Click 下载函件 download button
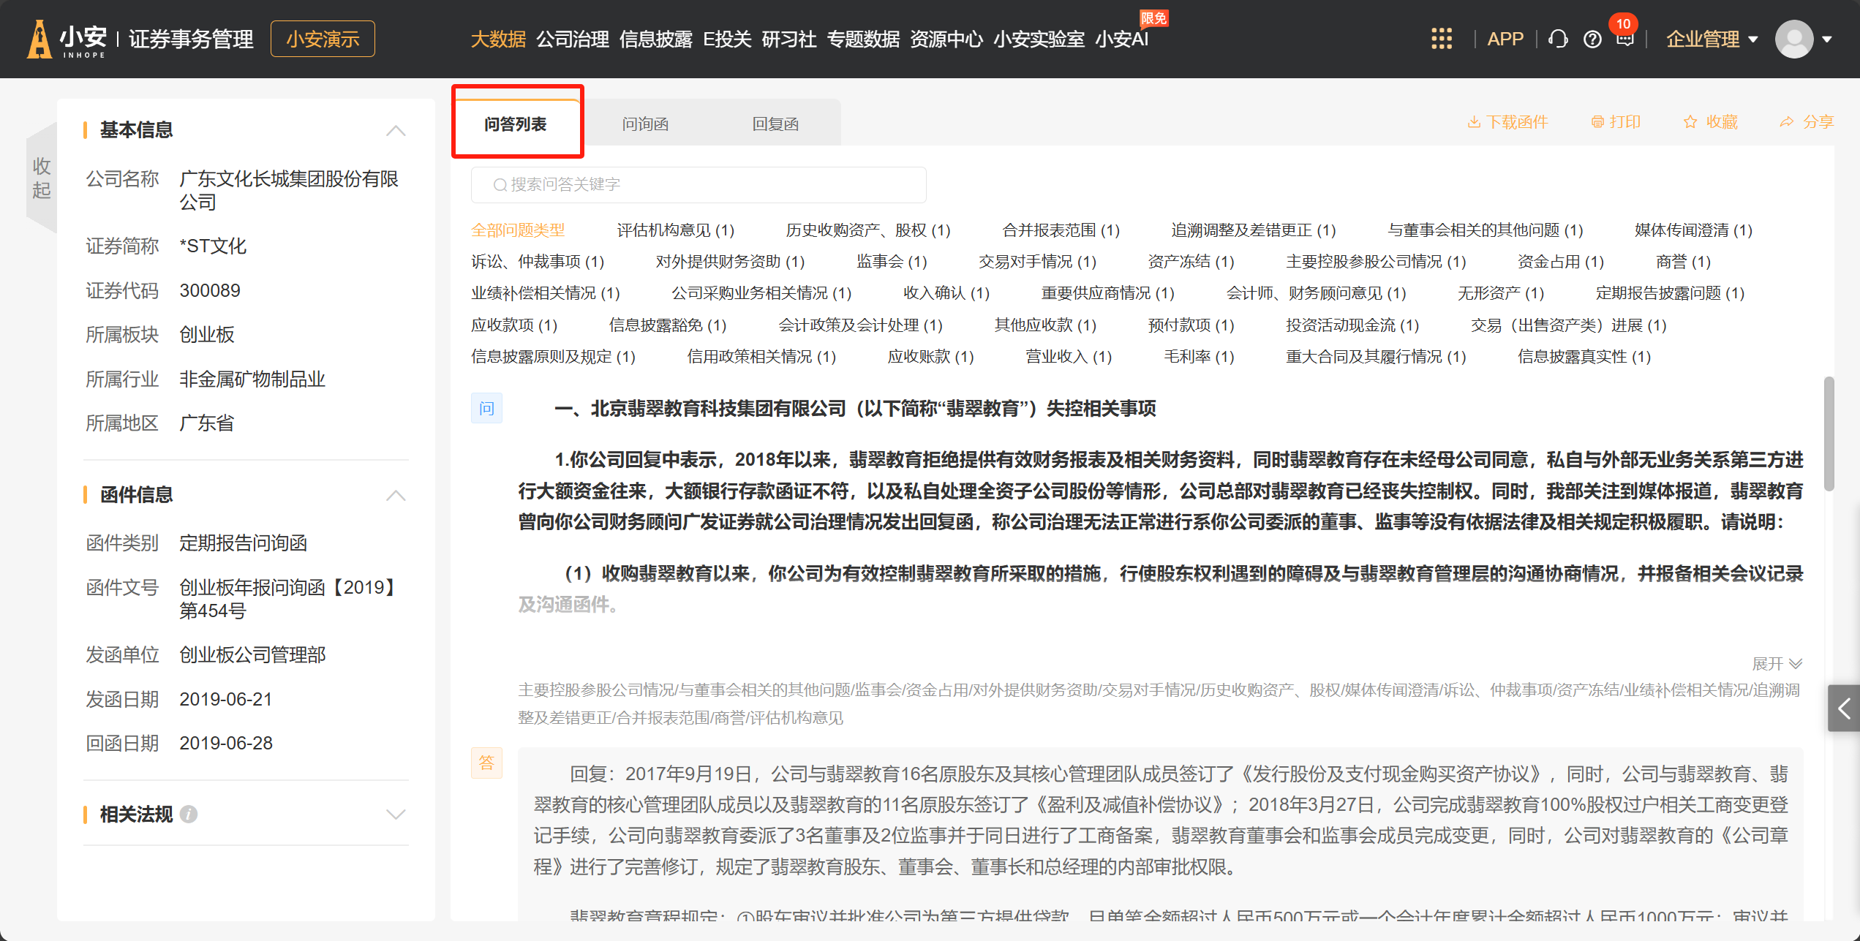Viewport: 1860px width, 941px height. [1507, 122]
